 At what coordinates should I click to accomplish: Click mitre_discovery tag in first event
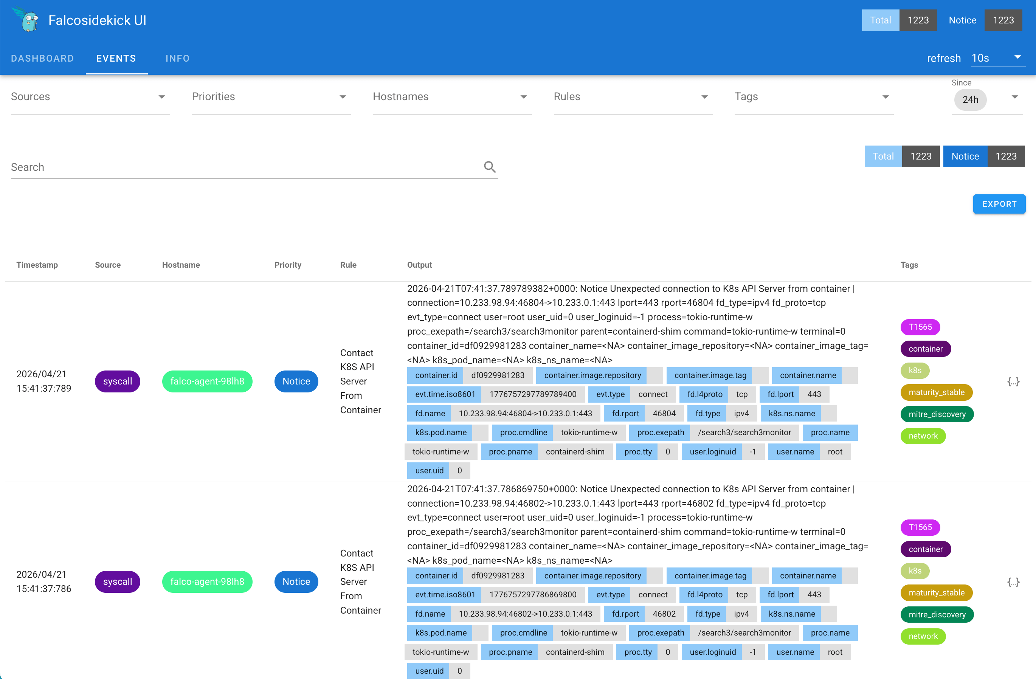(x=937, y=414)
